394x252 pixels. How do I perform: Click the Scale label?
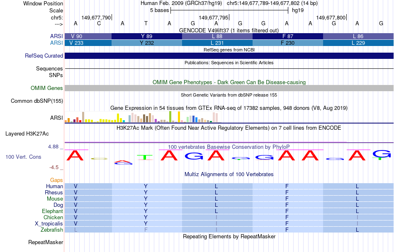coord(56,10)
